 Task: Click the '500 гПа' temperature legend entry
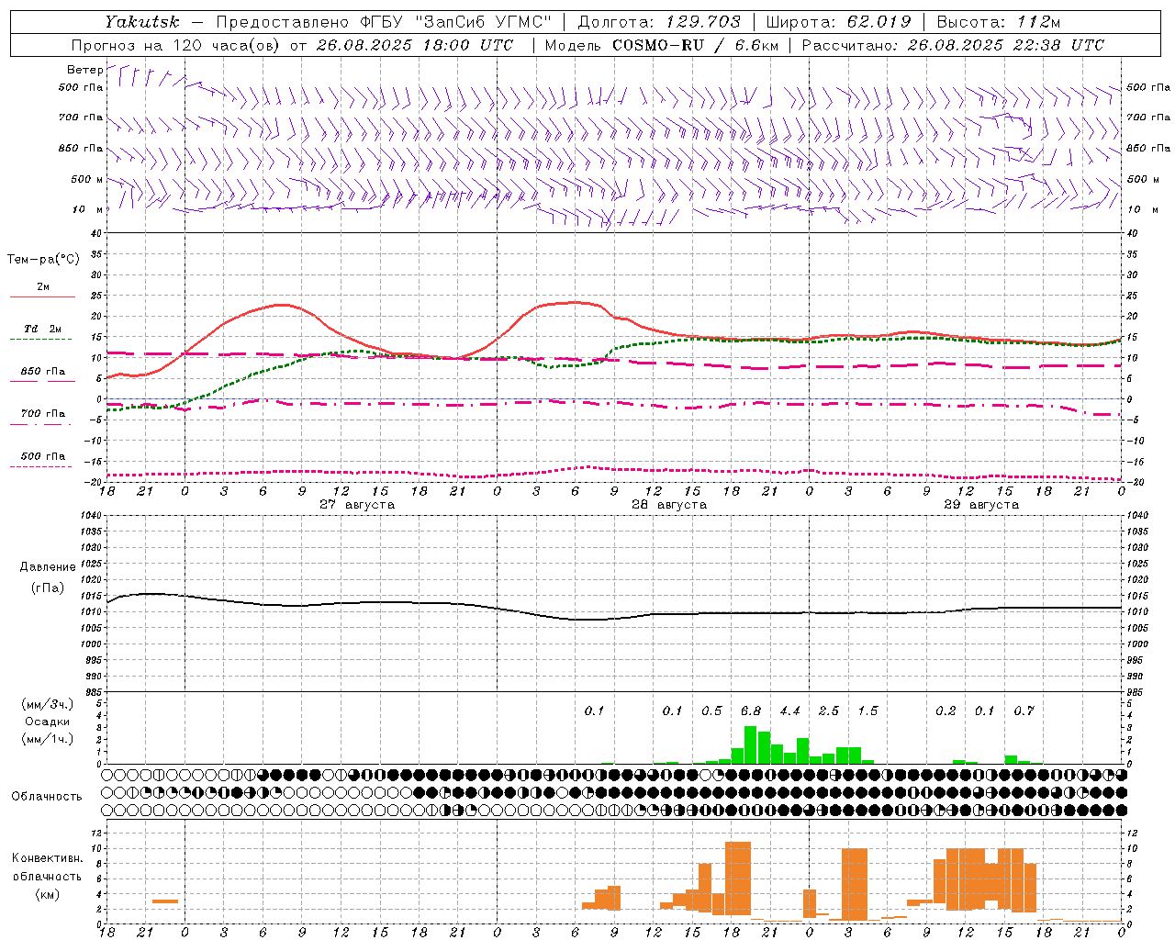tap(43, 456)
